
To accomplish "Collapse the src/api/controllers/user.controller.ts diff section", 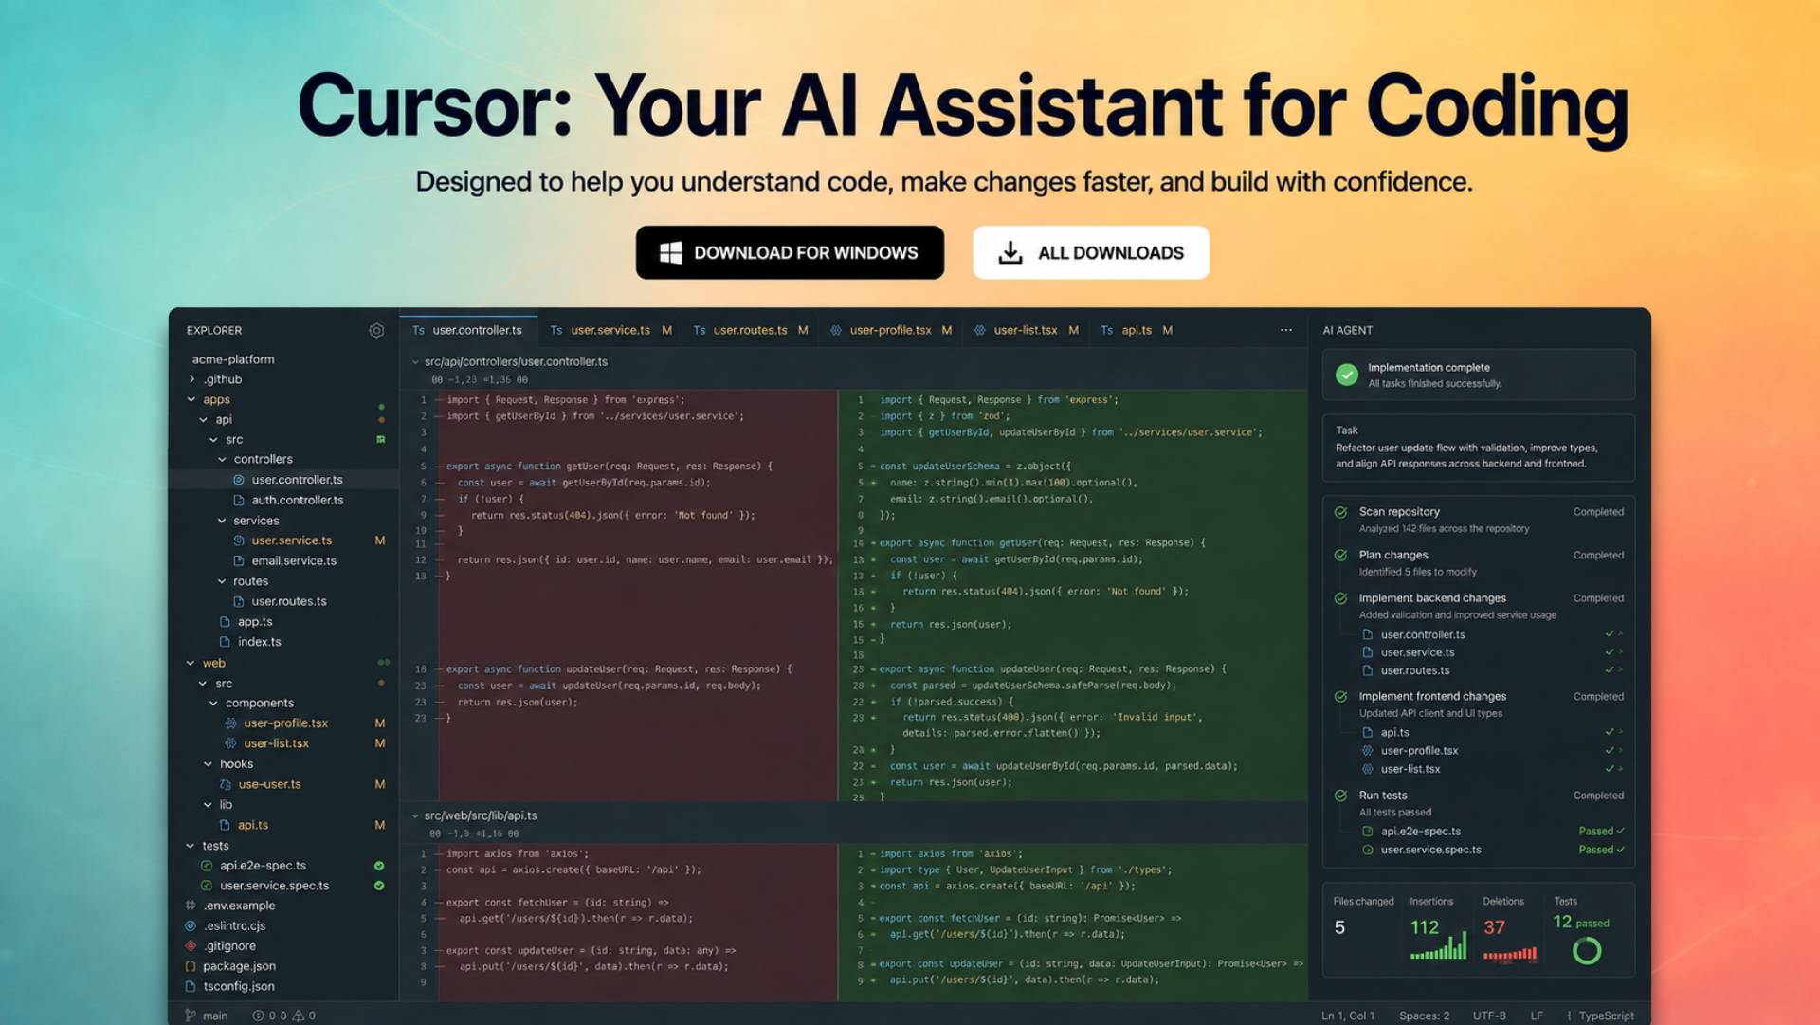I will point(415,361).
